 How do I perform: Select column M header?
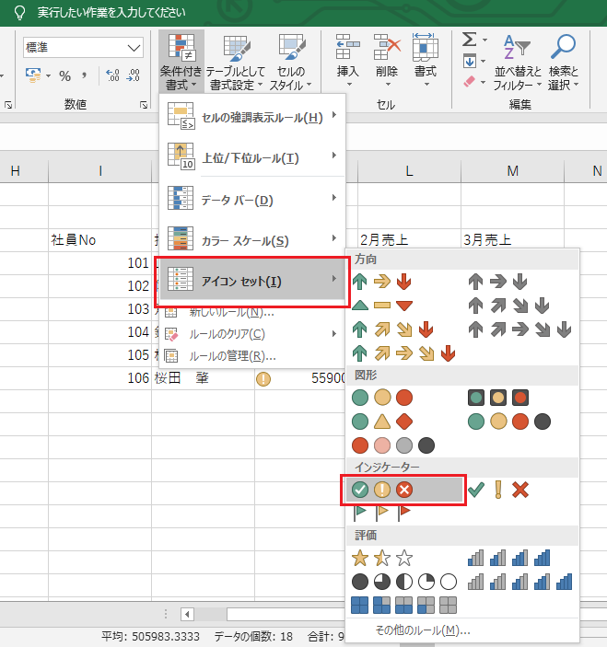[512, 171]
